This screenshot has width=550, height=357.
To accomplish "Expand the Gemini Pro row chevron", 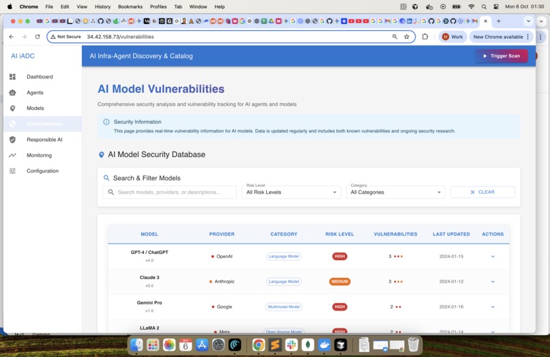I will (x=493, y=306).
